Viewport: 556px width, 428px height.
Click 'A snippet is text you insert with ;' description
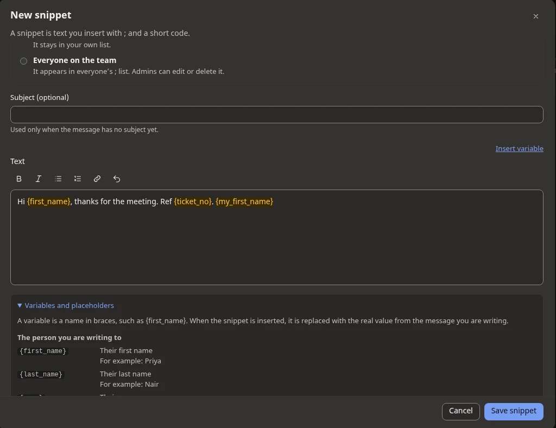100,33
